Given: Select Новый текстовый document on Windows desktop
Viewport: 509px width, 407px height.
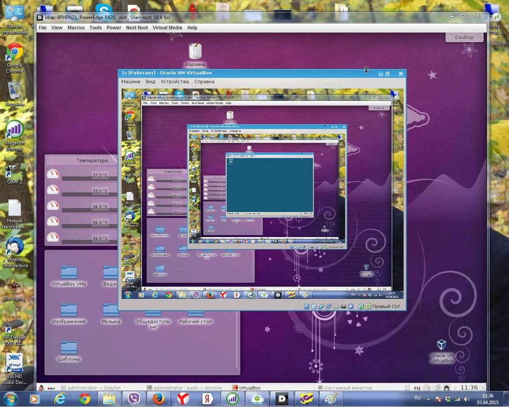Looking at the screenshot, I should [x=15, y=214].
